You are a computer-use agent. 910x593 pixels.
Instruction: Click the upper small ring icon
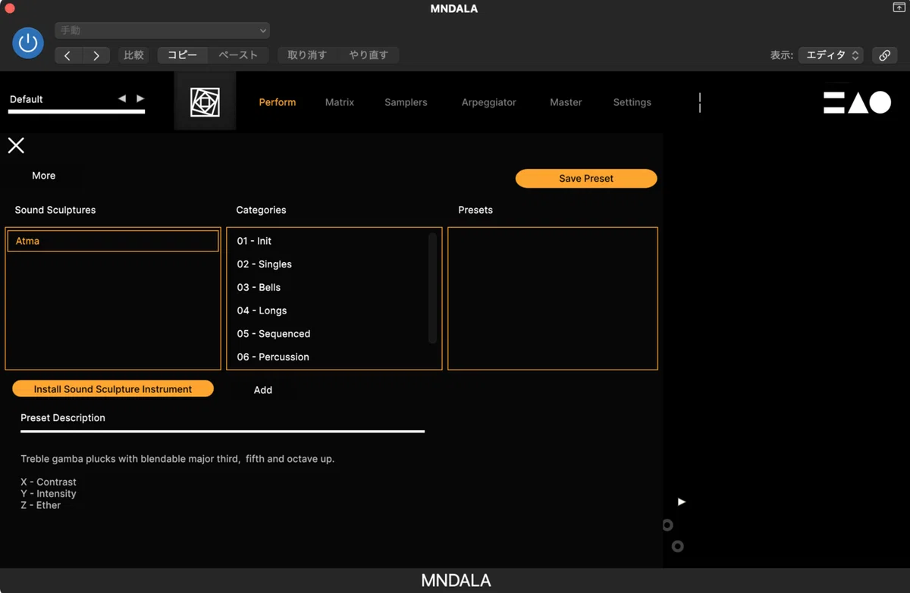click(x=667, y=525)
